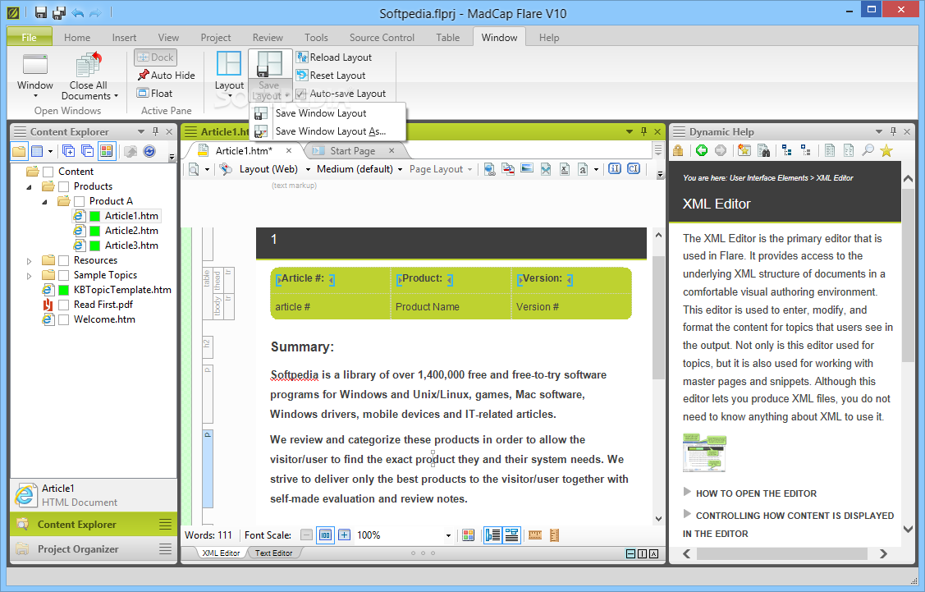Click Dynamic Help horizontal scrollbar right arrow
This screenshot has width=925, height=592.
point(883,553)
